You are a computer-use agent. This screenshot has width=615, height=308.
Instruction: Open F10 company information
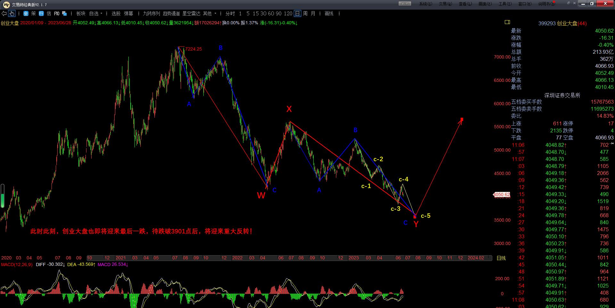click(57, 13)
